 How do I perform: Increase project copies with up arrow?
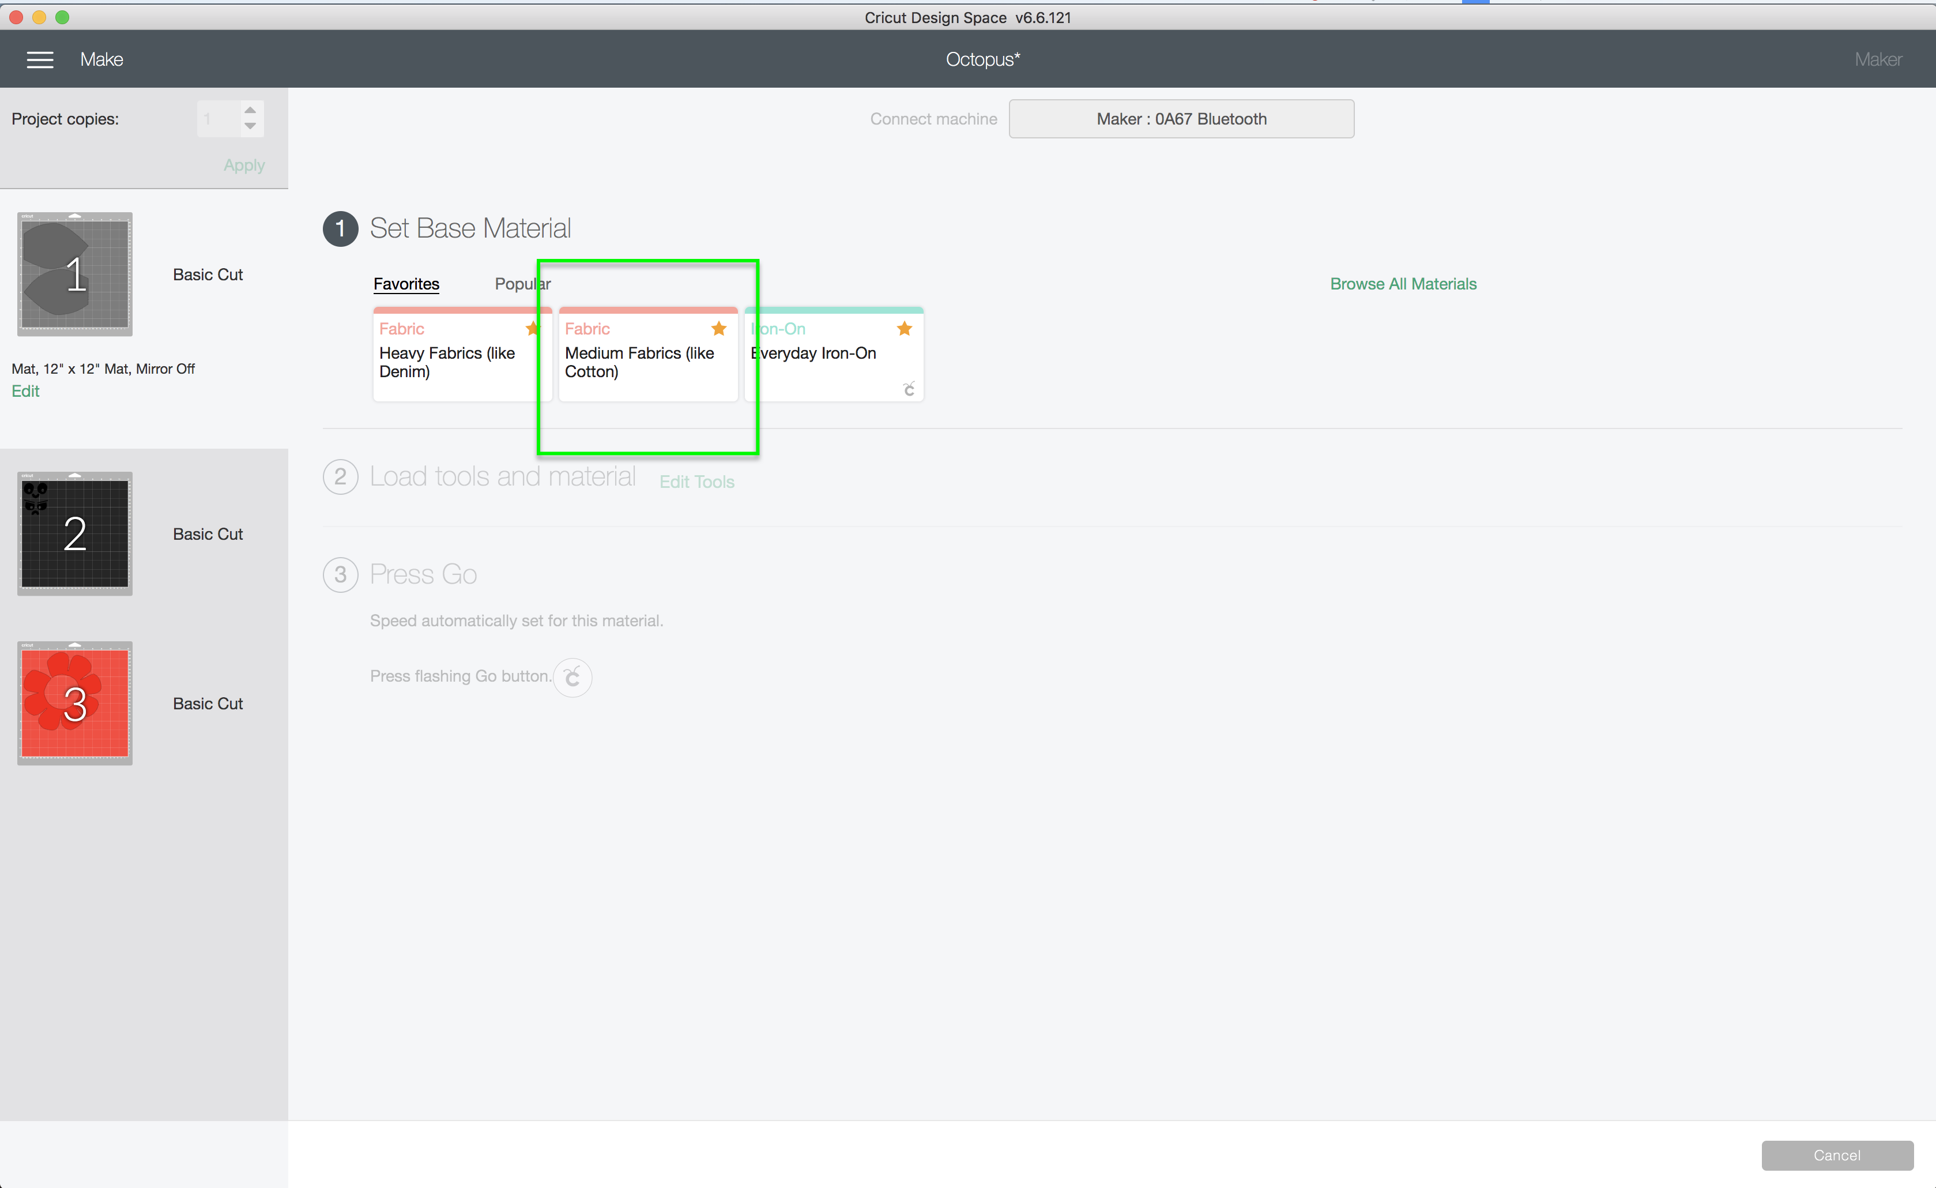[x=250, y=110]
